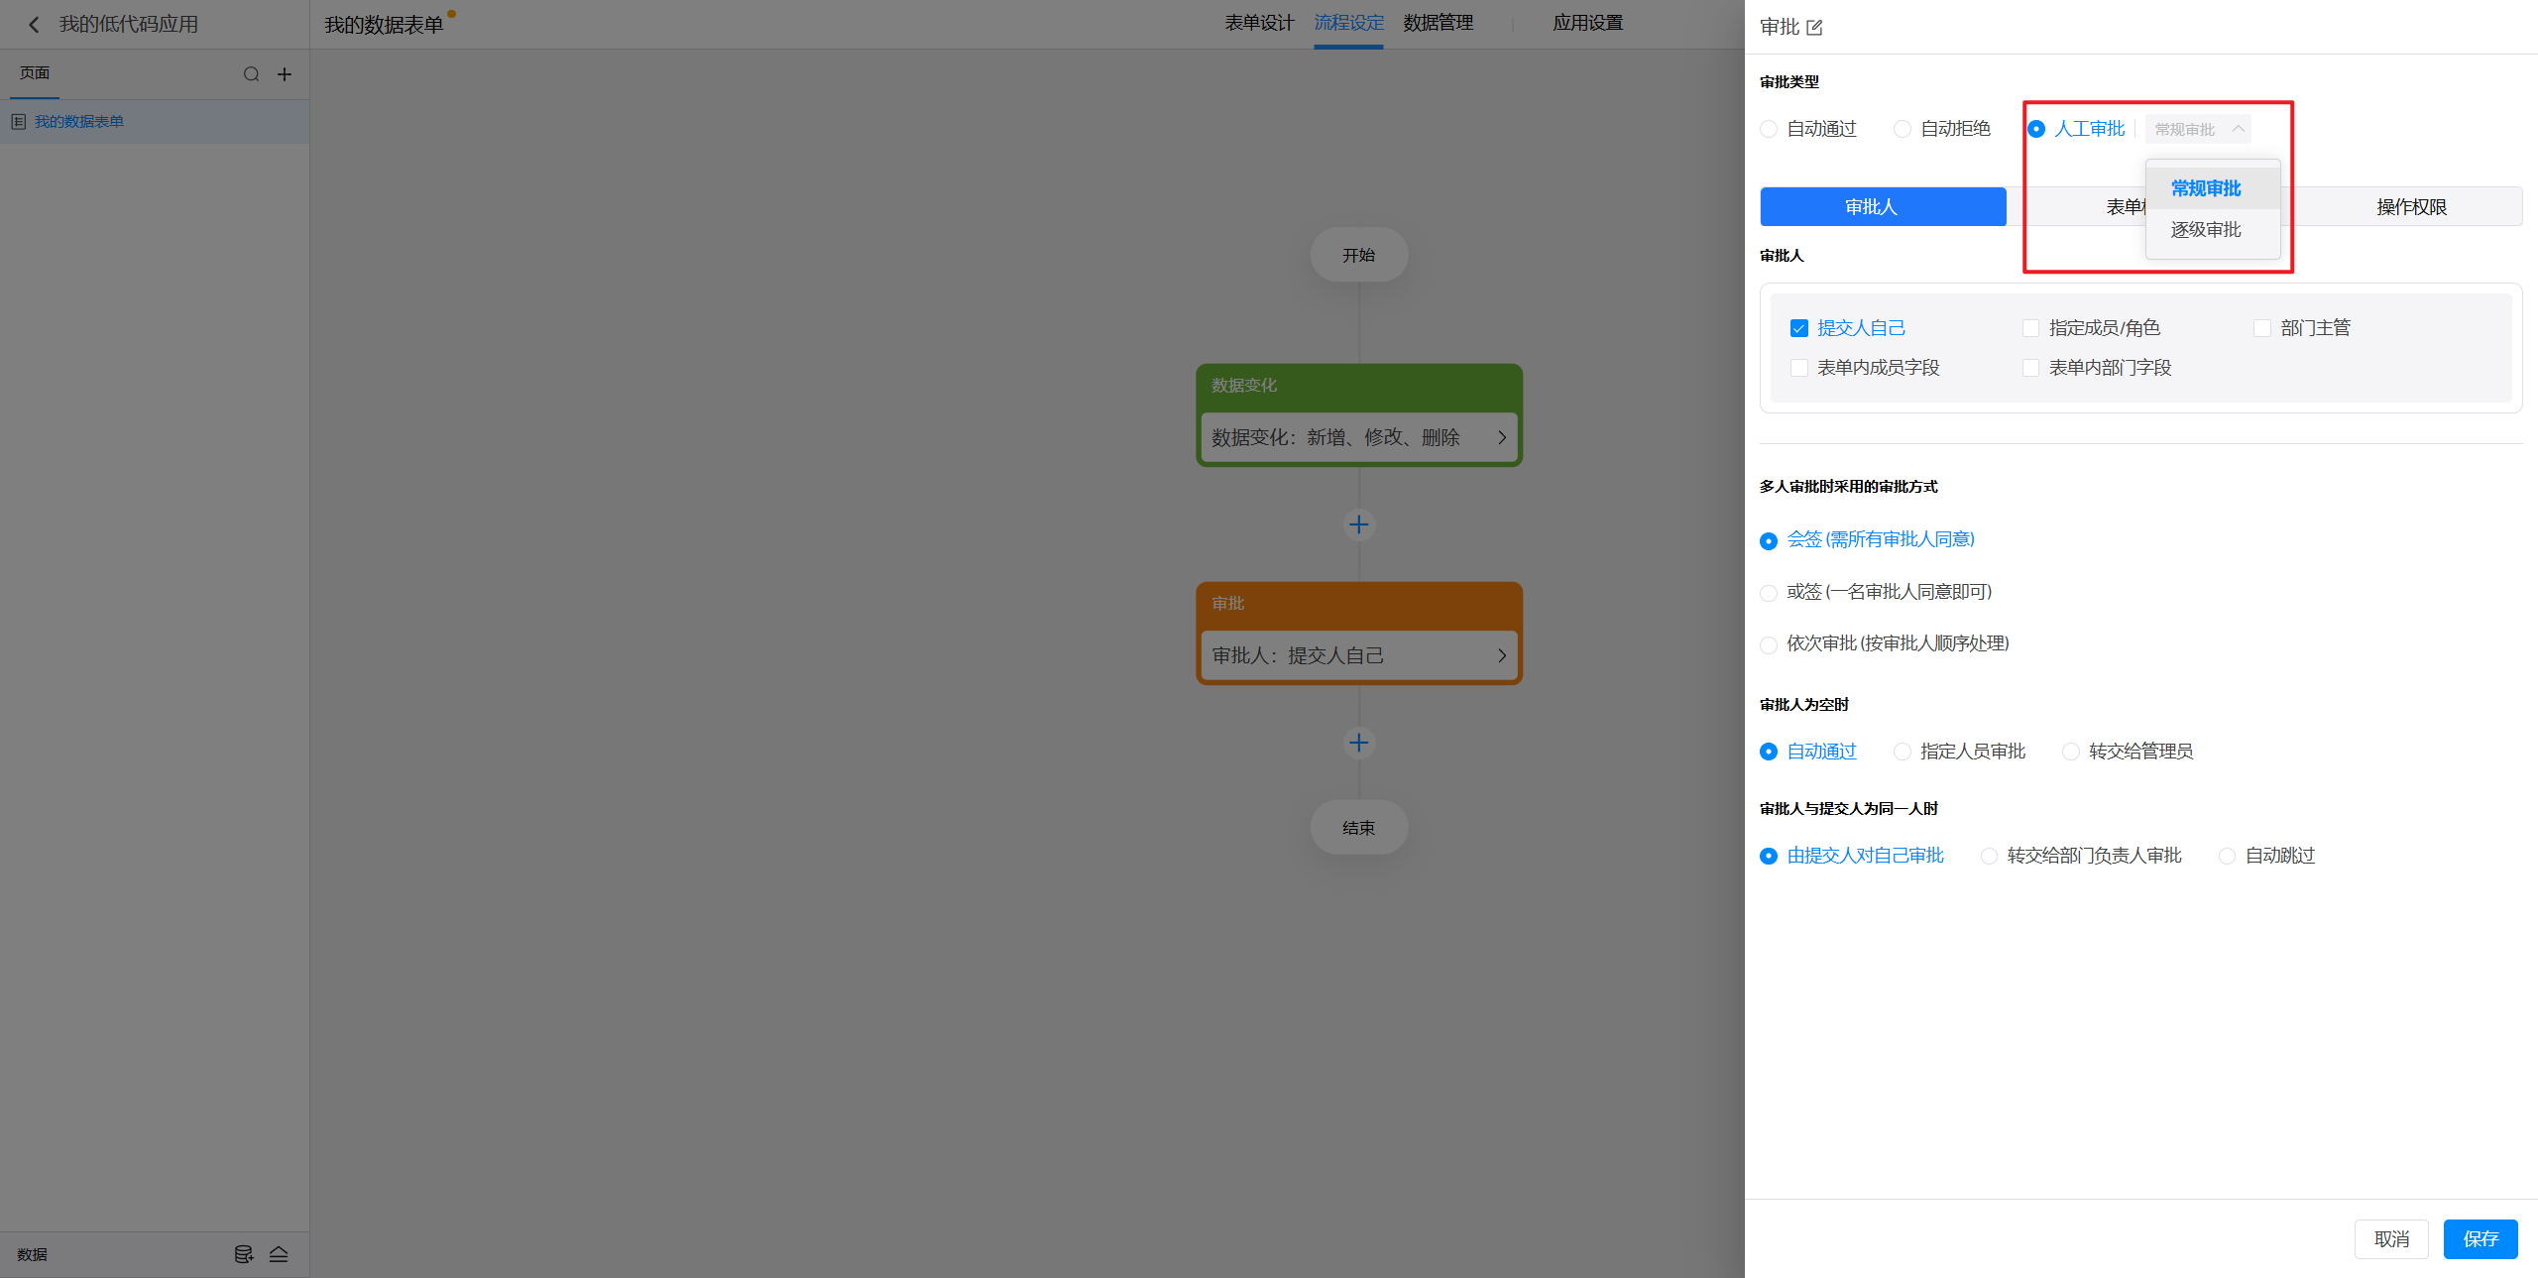Expand the 审批人：提交人自己 node chevron
The width and height of the screenshot is (2538, 1278).
pyautogui.click(x=1501, y=655)
